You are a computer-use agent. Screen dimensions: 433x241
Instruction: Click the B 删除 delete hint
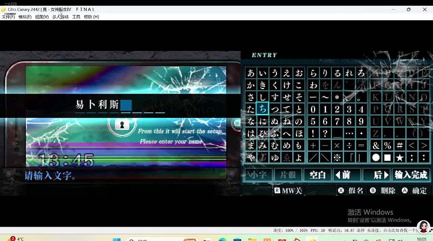382,191
